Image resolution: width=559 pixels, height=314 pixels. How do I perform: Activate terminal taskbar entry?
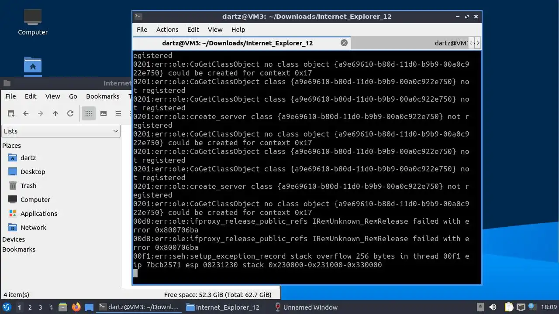(x=139, y=307)
